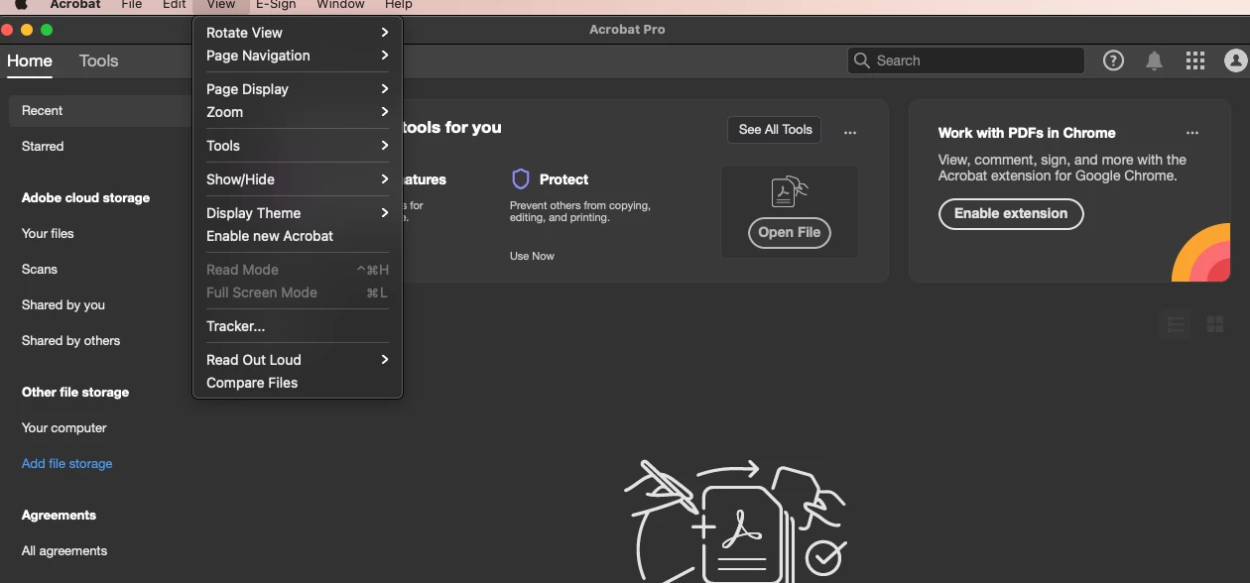Open more options for recommended tools

tap(850, 132)
